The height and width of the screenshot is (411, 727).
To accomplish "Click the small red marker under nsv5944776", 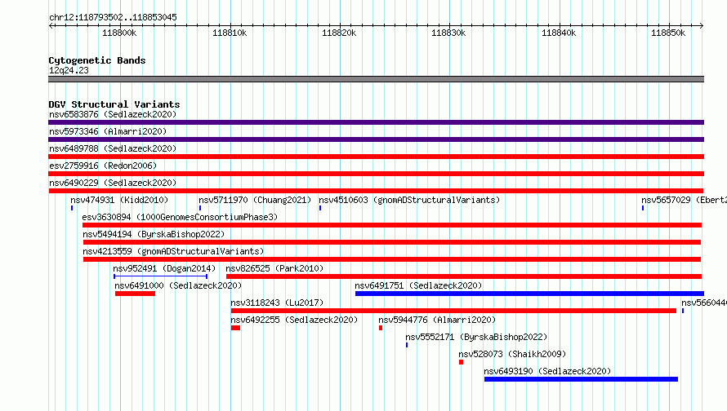I will pyautogui.click(x=381, y=328).
